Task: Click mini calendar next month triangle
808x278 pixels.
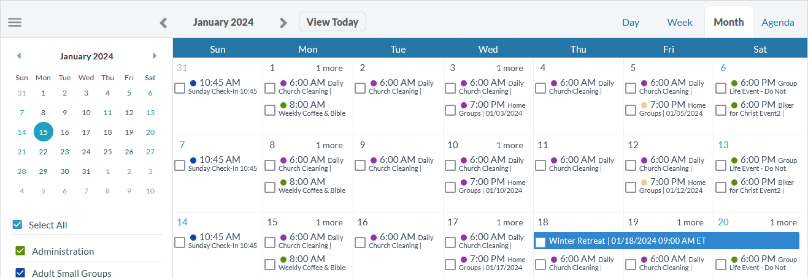Action: click(x=155, y=56)
